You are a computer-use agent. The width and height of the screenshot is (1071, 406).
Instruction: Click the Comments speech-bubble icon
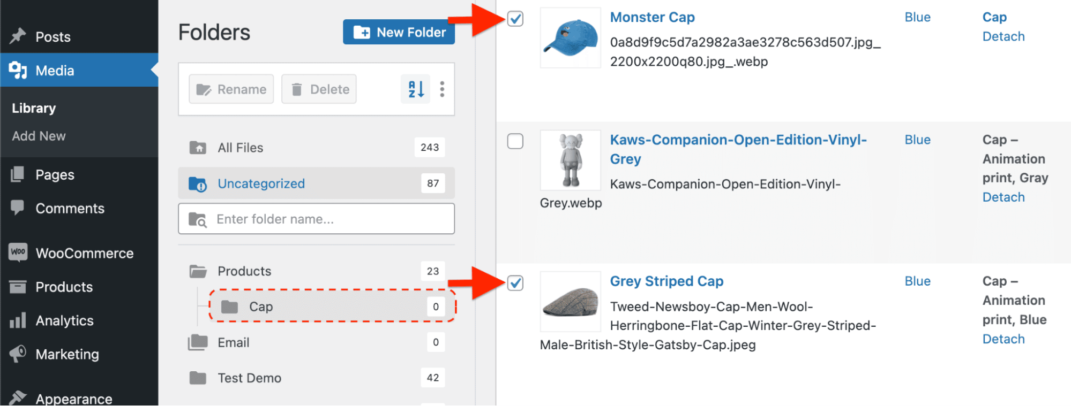point(18,208)
